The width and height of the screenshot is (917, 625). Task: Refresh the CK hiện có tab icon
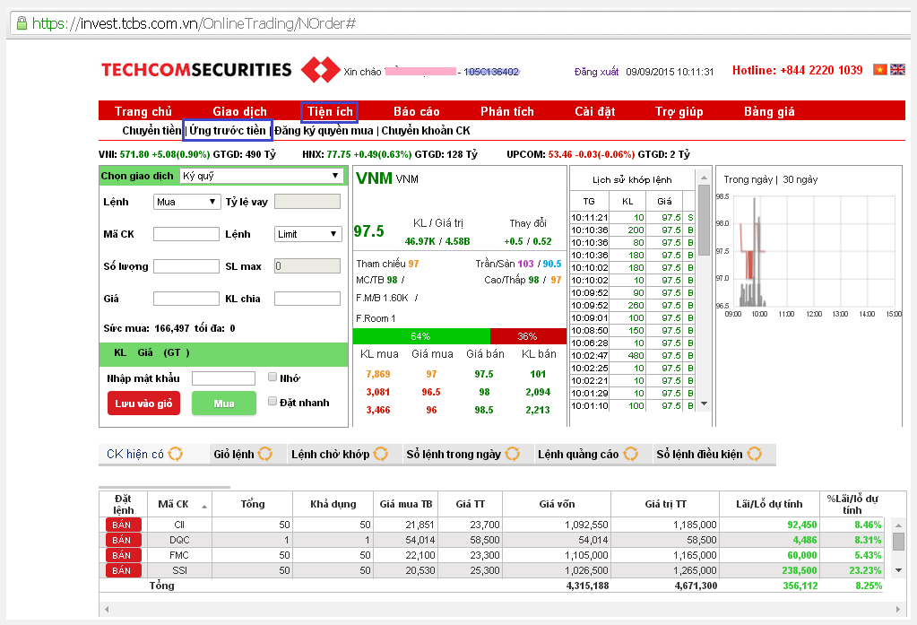point(176,454)
